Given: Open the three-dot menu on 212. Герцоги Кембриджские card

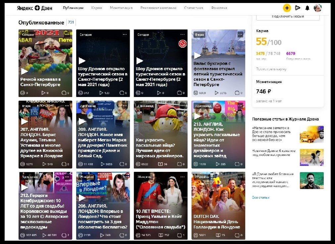Looking at the screenshot, I should 67,177.
